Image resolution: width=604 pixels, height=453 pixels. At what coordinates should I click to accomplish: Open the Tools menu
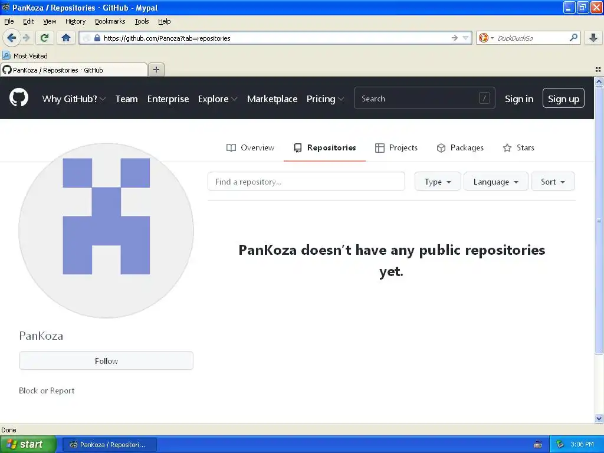tap(142, 21)
